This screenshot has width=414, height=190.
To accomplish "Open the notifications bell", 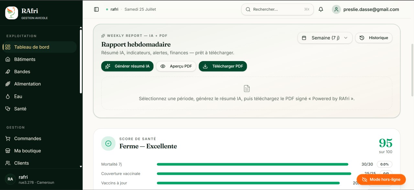I will tap(321, 9).
